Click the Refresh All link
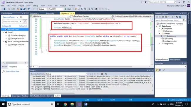This screenshot has height=107, width=191. (x=23, y=26)
